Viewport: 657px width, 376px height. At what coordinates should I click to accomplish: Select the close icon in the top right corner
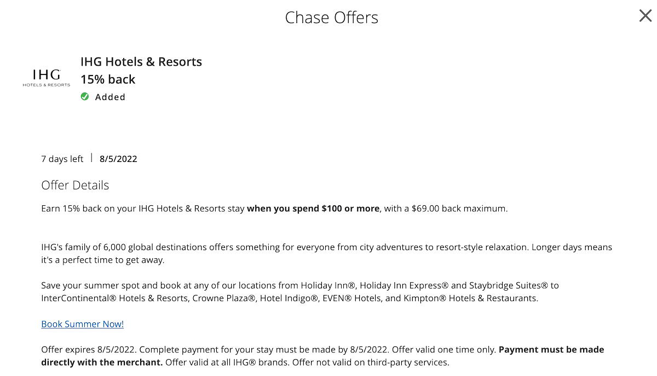click(x=644, y=16)
